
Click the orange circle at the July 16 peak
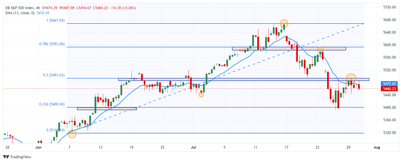[x=284, y=24]
